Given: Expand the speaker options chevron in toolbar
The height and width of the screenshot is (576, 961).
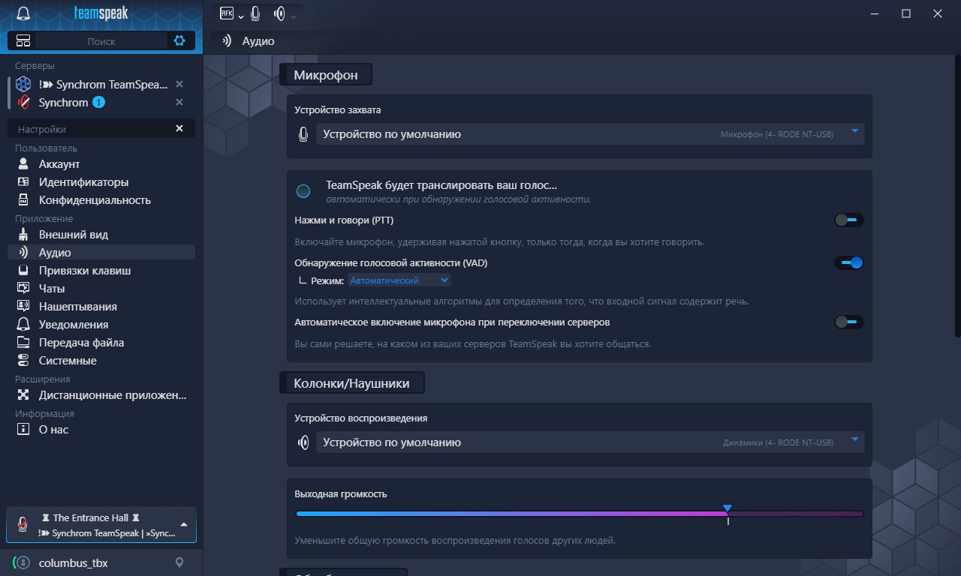Looking at the screenshot, I should pyautogui.click(x=294, y=16).
